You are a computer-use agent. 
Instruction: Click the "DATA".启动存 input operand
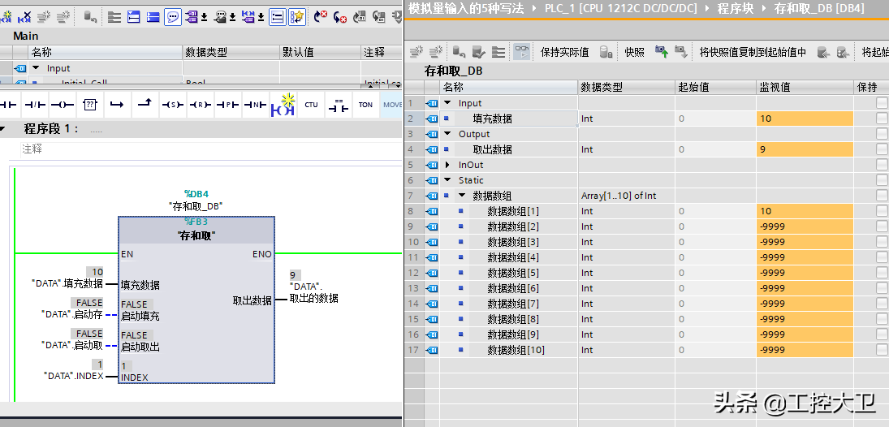(x=72, y=314)
